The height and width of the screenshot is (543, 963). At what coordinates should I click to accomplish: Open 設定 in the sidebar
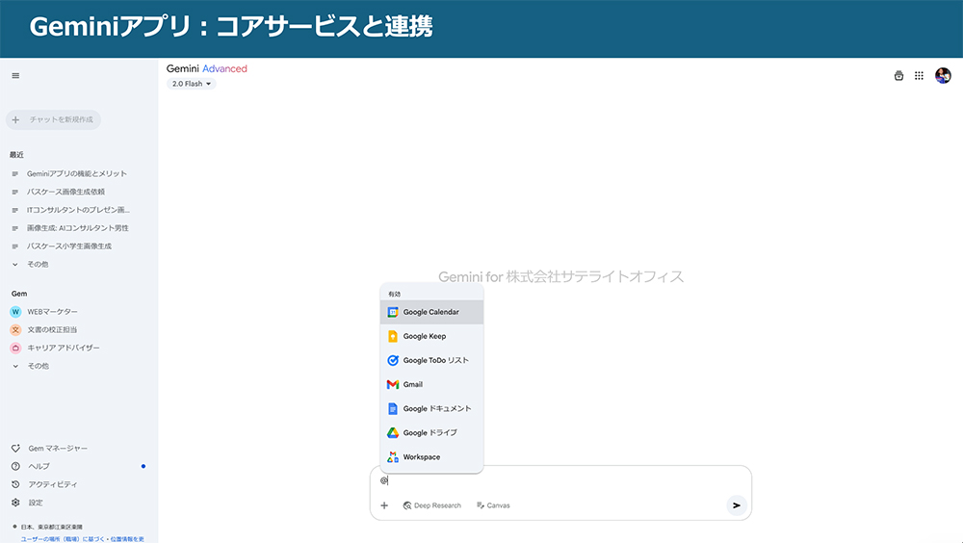[36, 503]
